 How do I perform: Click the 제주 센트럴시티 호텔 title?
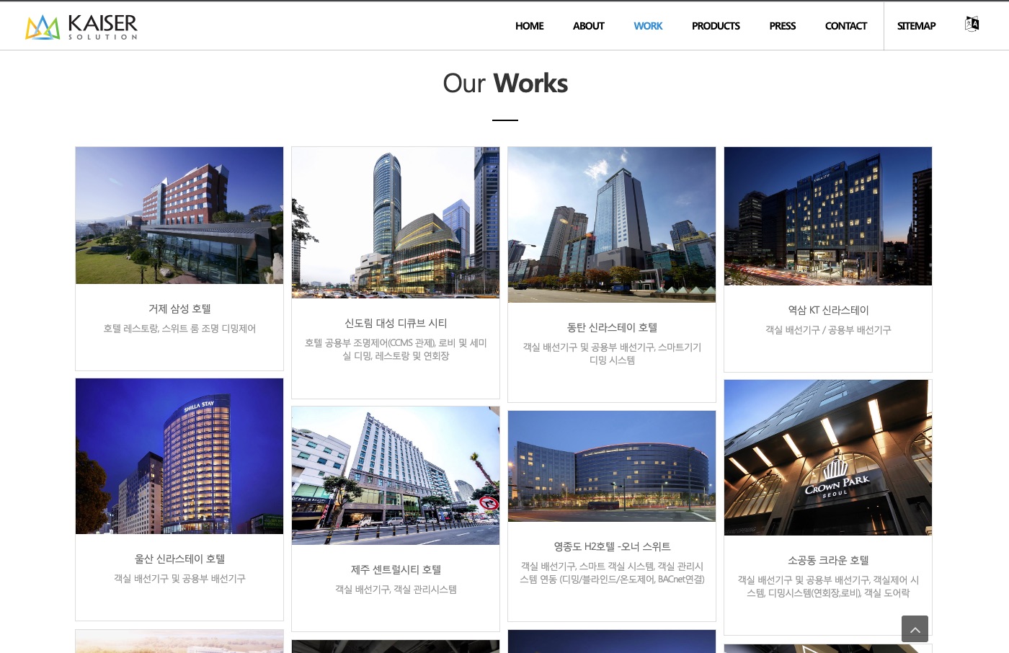(396, 569)
